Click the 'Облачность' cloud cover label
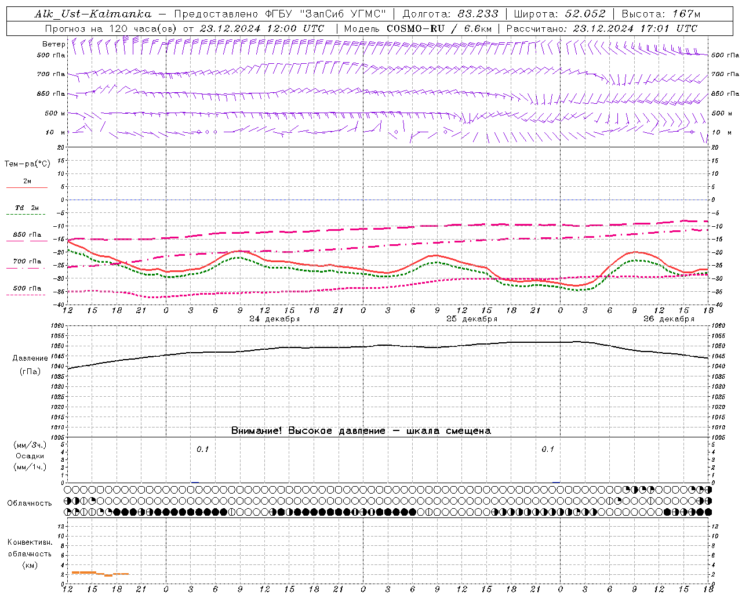 (30, 504)
